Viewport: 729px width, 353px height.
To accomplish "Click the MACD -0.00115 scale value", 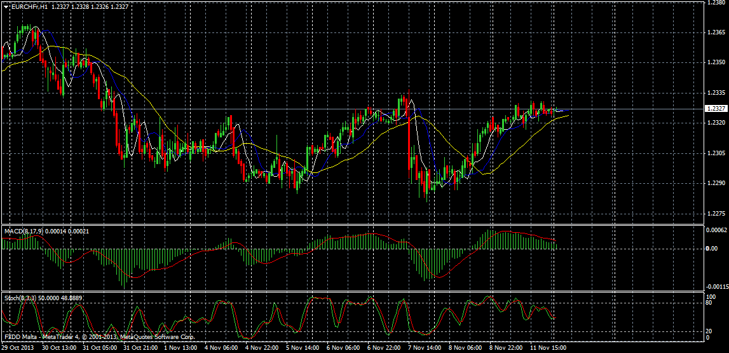I will pyautogui.click(x=716, y=286).
